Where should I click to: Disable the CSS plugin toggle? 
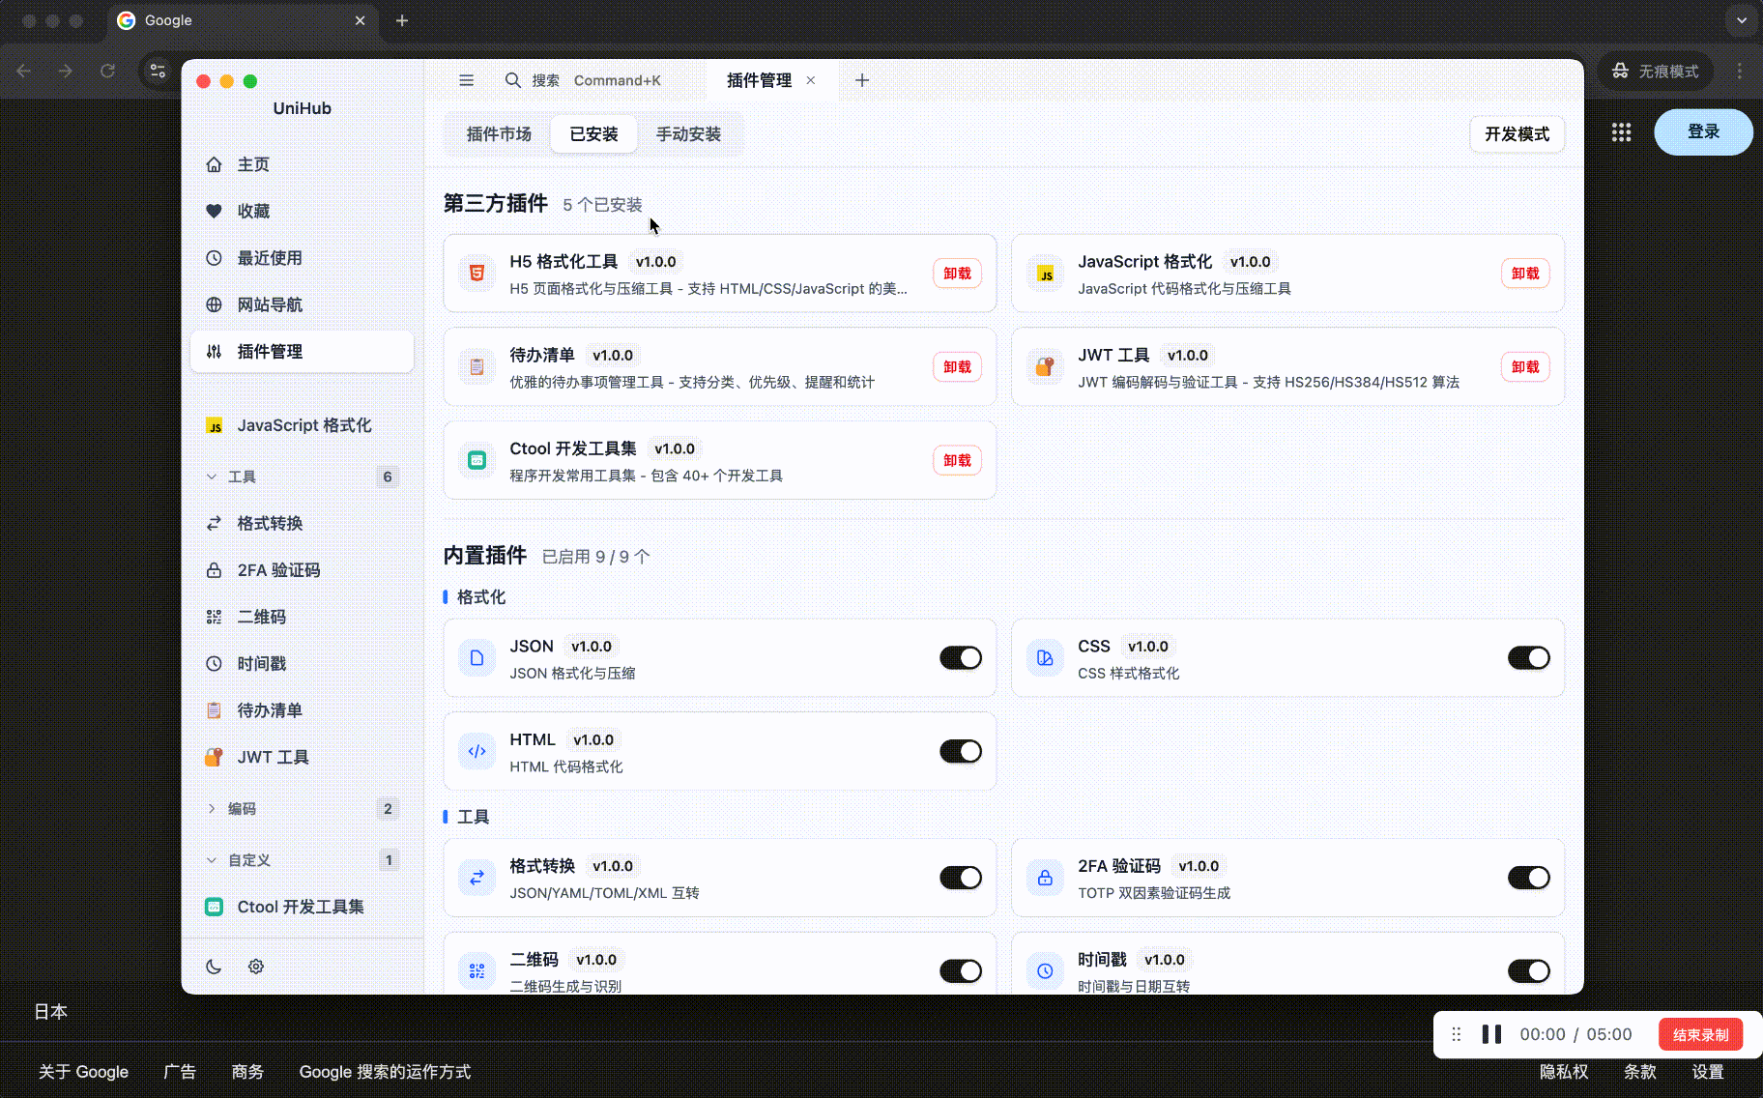(x=1529, y=658)
